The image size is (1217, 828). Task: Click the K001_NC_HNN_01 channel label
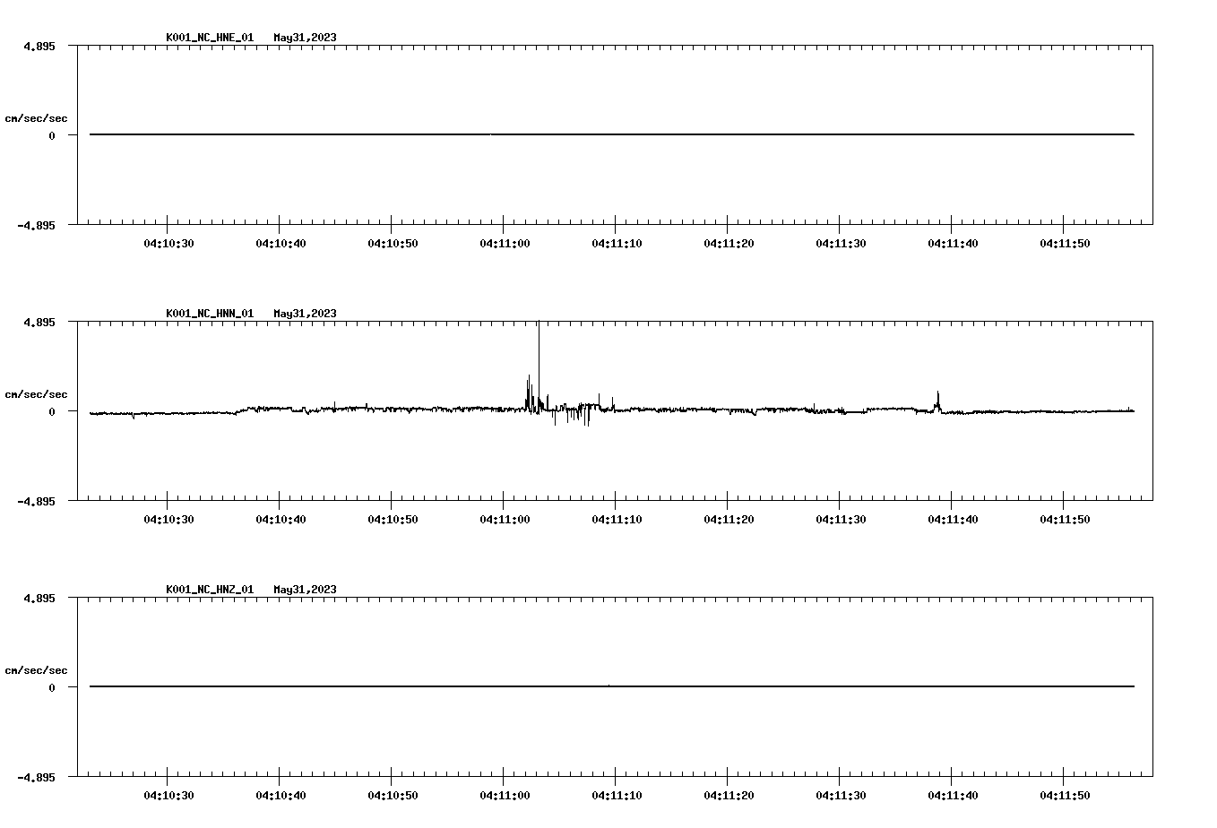[x=208, y=314]
